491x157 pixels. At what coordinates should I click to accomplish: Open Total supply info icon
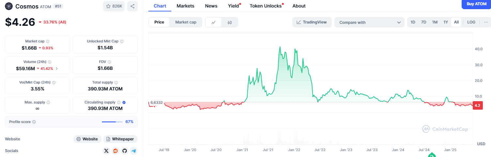click(116, 83)
